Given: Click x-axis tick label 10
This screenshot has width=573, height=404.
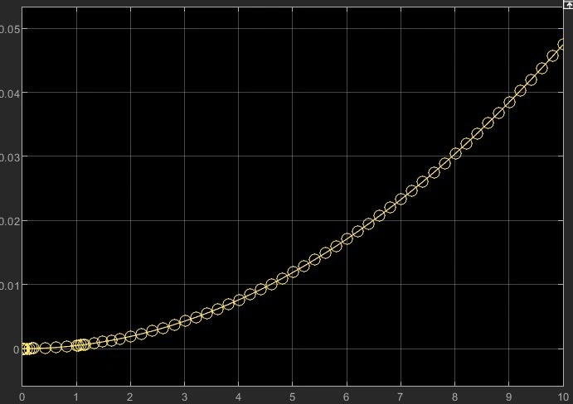Looking at the screenshot, I should point(563,397).
